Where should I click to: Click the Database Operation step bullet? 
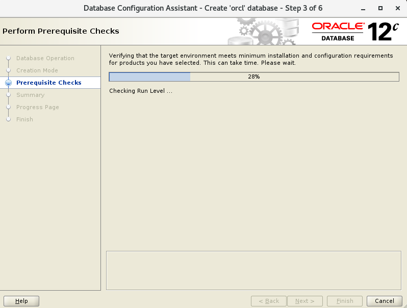tap(8, 58)
